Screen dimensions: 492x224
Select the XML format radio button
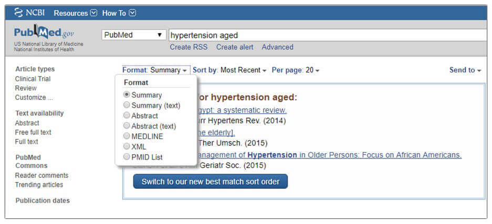127,146
